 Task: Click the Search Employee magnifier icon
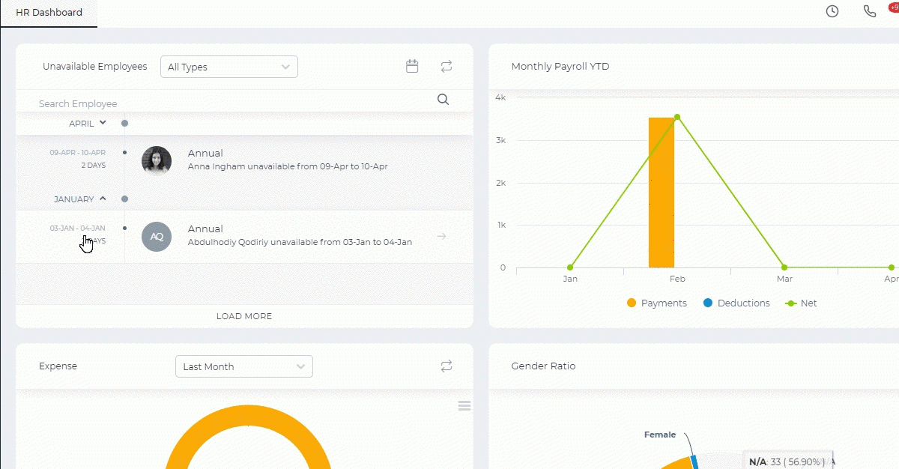pyautogui.click(x=443, y=100)
